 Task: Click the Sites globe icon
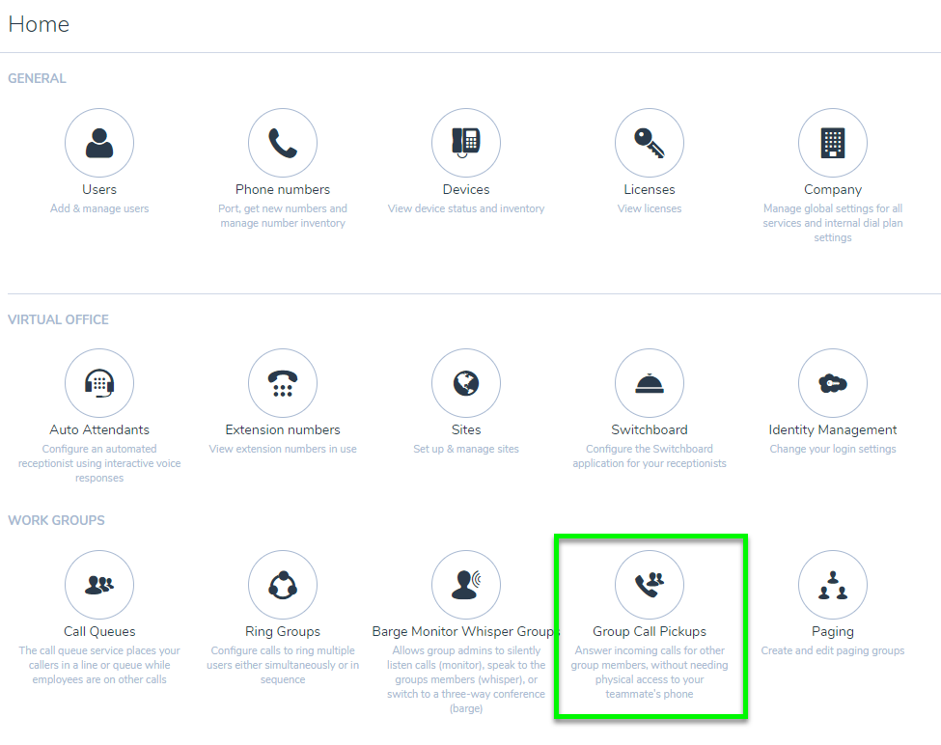(x=466, y=383)
